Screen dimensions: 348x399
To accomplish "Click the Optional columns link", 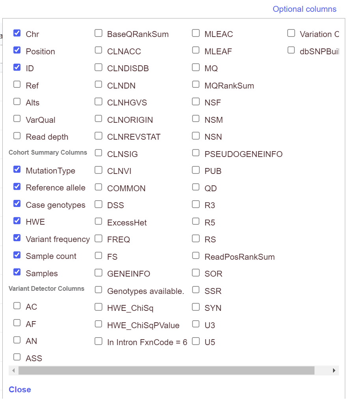I will point(304,9).
